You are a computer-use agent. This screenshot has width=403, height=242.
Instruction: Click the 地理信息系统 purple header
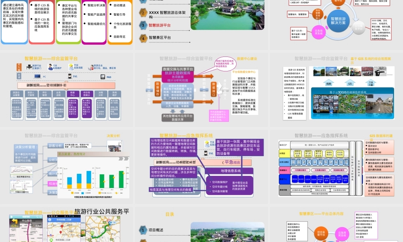[231, 171]
